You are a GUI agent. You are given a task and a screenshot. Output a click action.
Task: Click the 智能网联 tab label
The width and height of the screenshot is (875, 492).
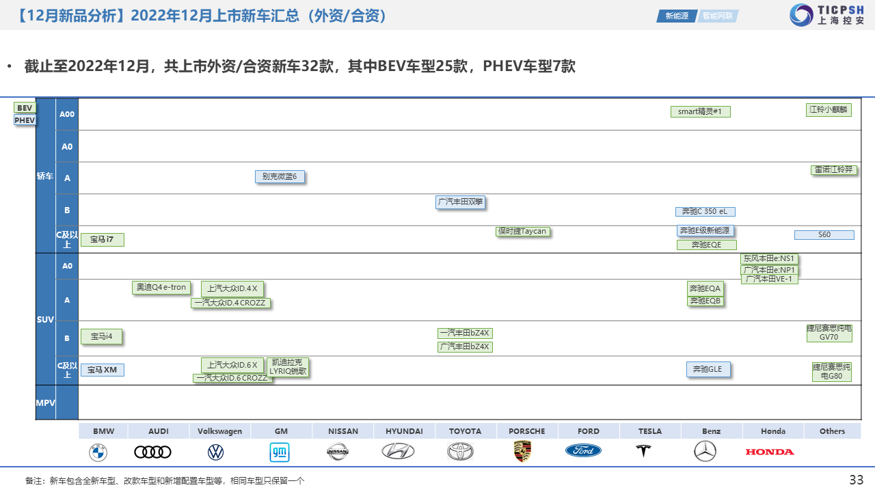point(718,16)
